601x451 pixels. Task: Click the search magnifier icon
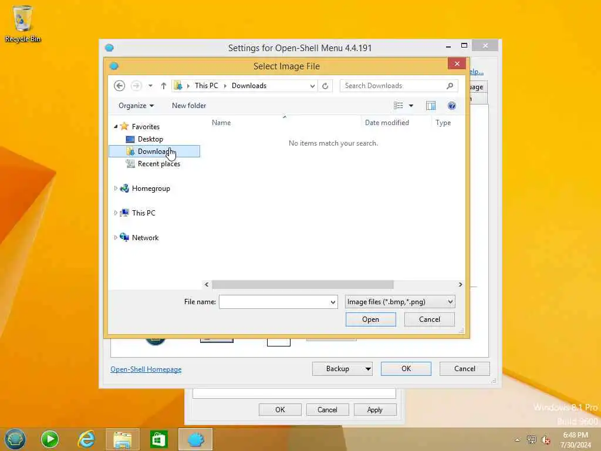click(x=450, y=86)
